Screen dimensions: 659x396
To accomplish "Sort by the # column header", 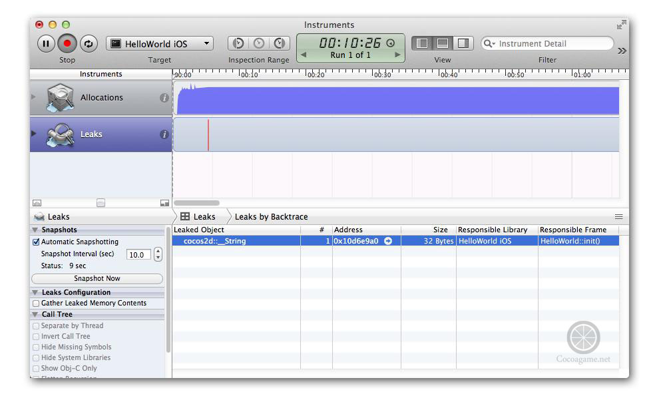I will (316, 230).
